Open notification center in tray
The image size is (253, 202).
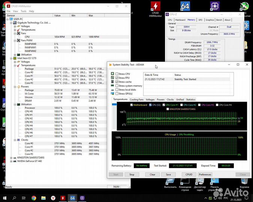point(246,198)
